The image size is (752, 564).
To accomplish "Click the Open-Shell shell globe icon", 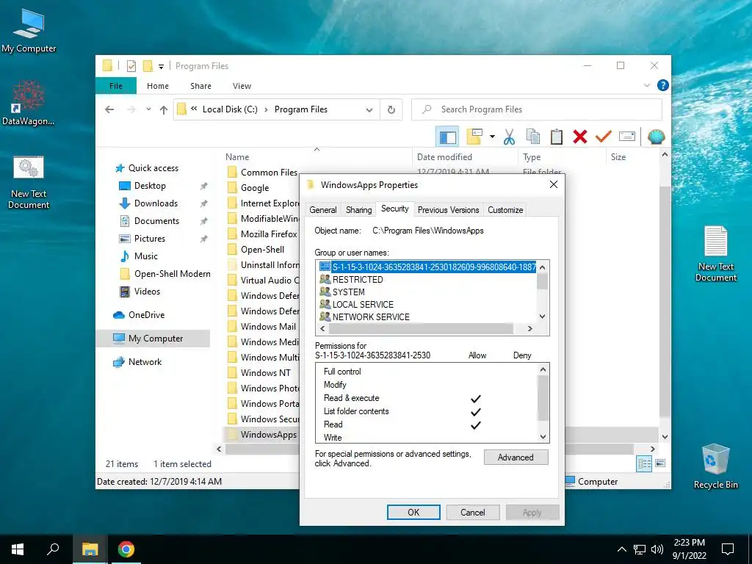I will tap(656, 137).
